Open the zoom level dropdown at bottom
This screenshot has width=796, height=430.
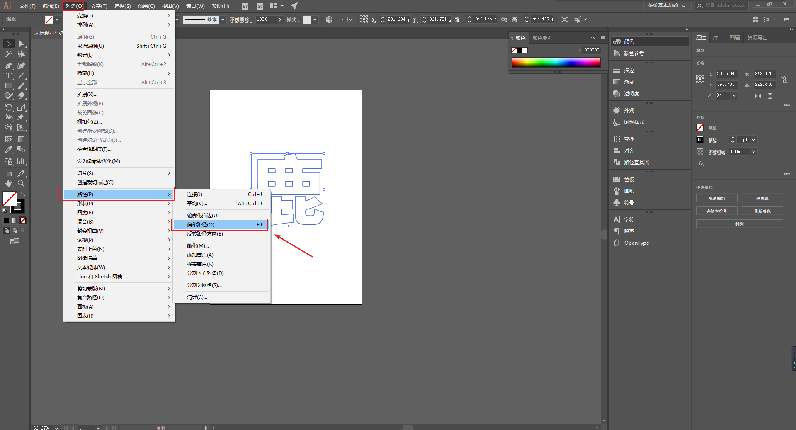tap(56, 428)
